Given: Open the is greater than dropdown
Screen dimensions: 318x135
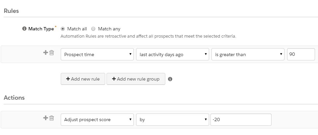Looking at the screenshot, I should point(248,54).
